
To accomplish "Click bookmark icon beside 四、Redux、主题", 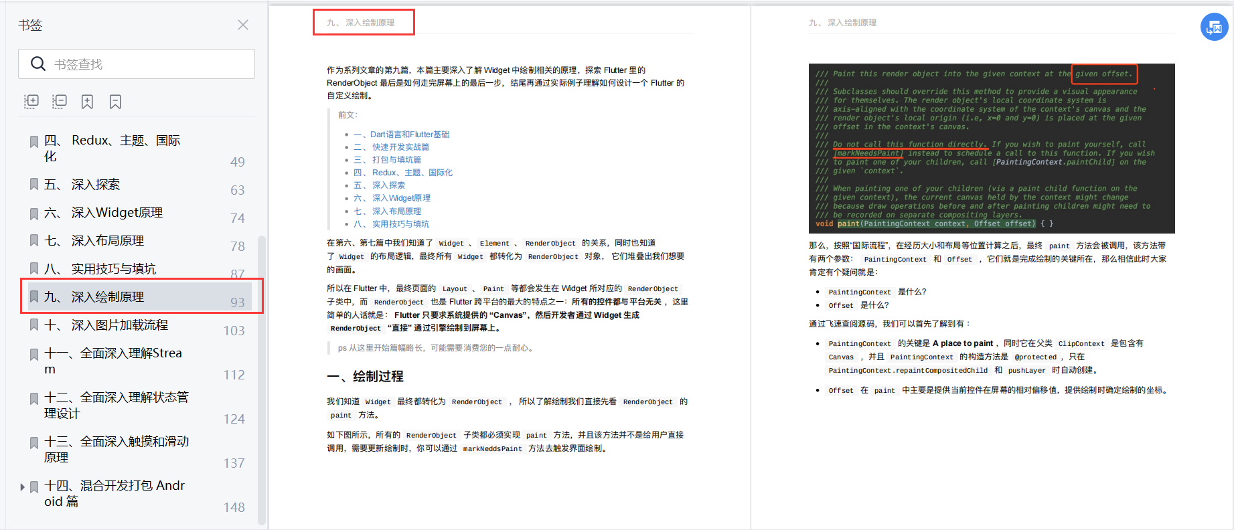I will pos(34,141).
